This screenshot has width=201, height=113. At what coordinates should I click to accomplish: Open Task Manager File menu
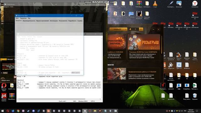click(x=17, y=18)
